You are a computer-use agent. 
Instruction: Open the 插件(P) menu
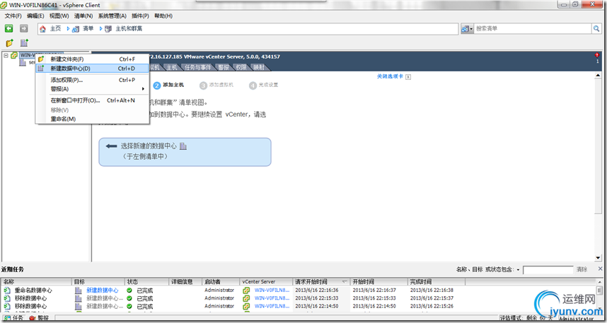tap(140, 16)
